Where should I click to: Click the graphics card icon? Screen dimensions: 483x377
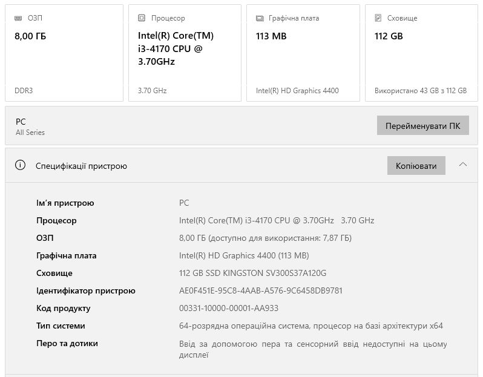click(260, 19)
